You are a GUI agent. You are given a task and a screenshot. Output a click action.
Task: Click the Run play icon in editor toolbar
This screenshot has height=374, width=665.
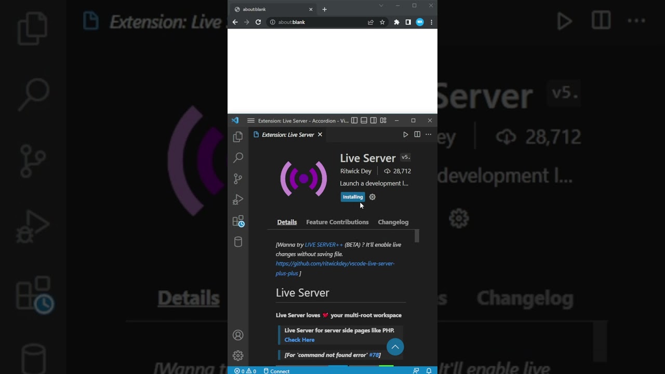pos(405,135)
